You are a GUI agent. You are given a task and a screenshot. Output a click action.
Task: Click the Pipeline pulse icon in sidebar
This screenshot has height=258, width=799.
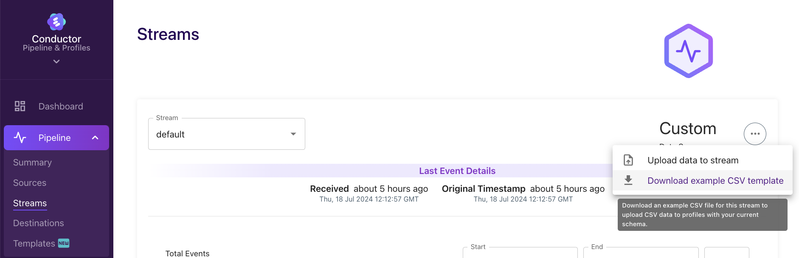[20, 137]
